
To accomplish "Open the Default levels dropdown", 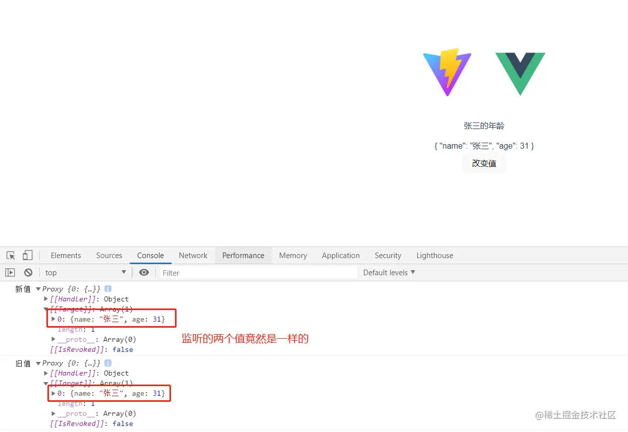I will tap(389, 273).
